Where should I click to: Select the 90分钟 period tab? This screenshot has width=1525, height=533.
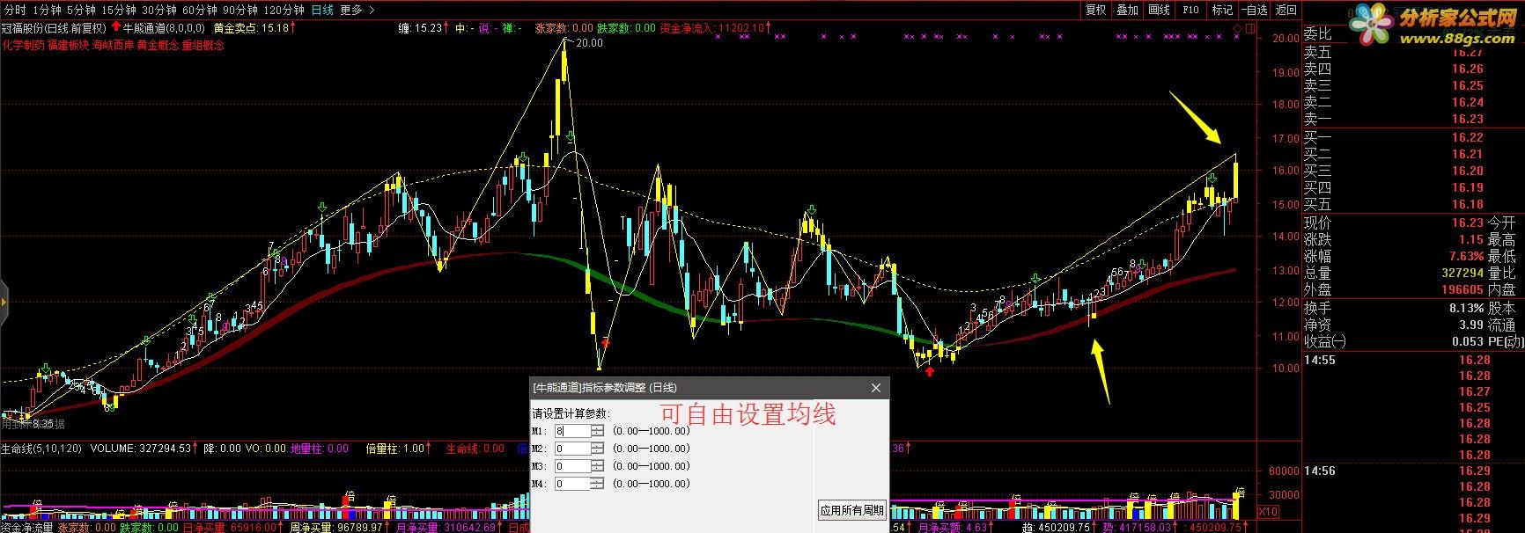[x=240, y=10]
